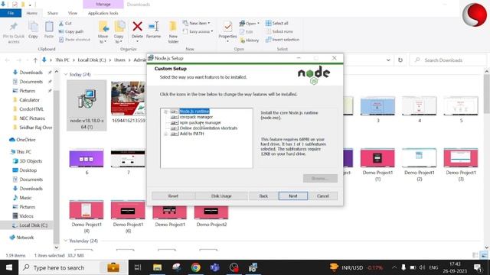Screen dimensions: 490x275
Task: Switch to the Home ribbon tab
Action: pyautogui.click(x=31, y=13)
